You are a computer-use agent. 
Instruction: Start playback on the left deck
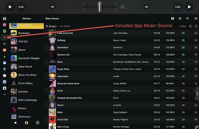pyautogui.click(x=10, y=7)
